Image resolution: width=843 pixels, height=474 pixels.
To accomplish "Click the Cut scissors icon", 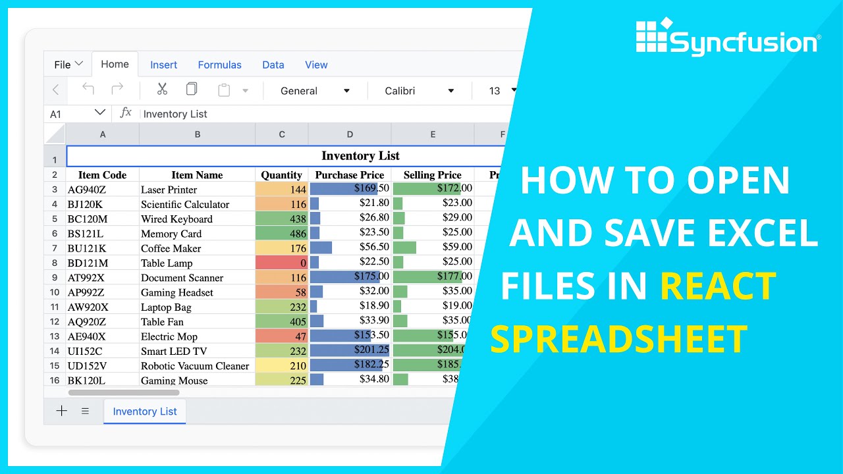I will pyautogui.click(x=162, y=90).
